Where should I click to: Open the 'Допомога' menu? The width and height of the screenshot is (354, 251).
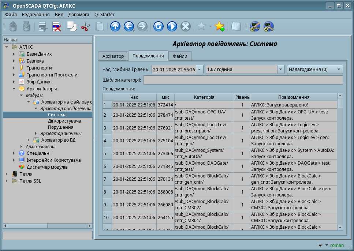pyautogui.click(x=78, y=15)
